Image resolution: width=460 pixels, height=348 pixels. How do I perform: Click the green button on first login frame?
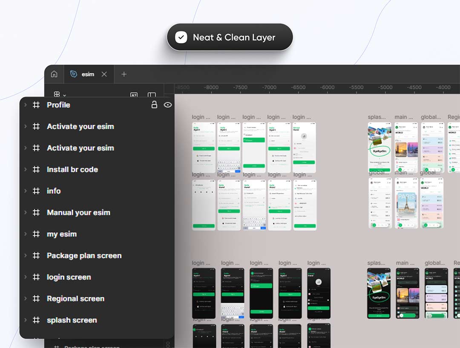coord(204,148)
